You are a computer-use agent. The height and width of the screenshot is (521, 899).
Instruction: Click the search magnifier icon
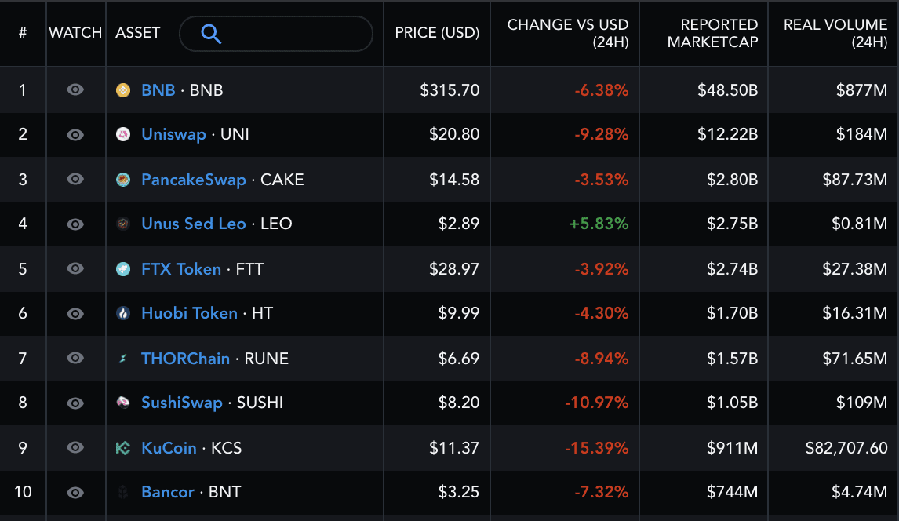point(210,34)
